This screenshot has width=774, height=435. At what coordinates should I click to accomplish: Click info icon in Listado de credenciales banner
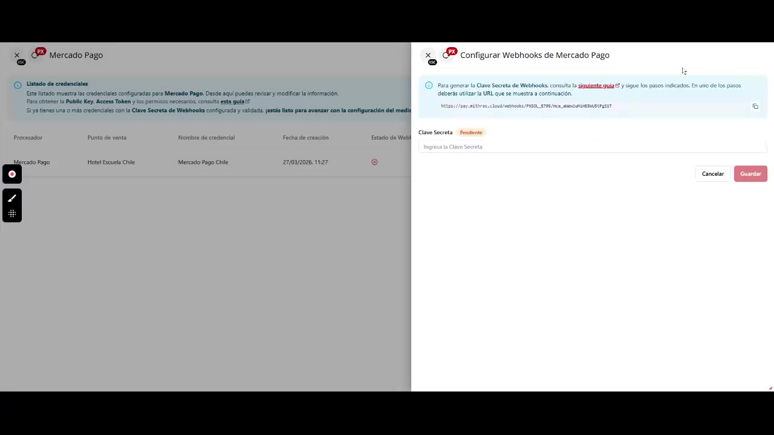(x=18, y=85)
